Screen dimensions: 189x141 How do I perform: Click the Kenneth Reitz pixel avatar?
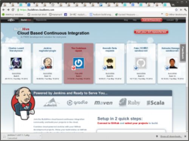(110, 63)
